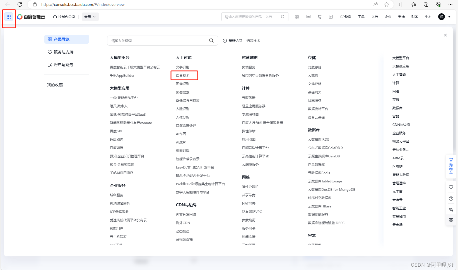This screenshot has width=458, height=270.
Task: Open recently visited 语音技术 link
Action: point(253,41)
